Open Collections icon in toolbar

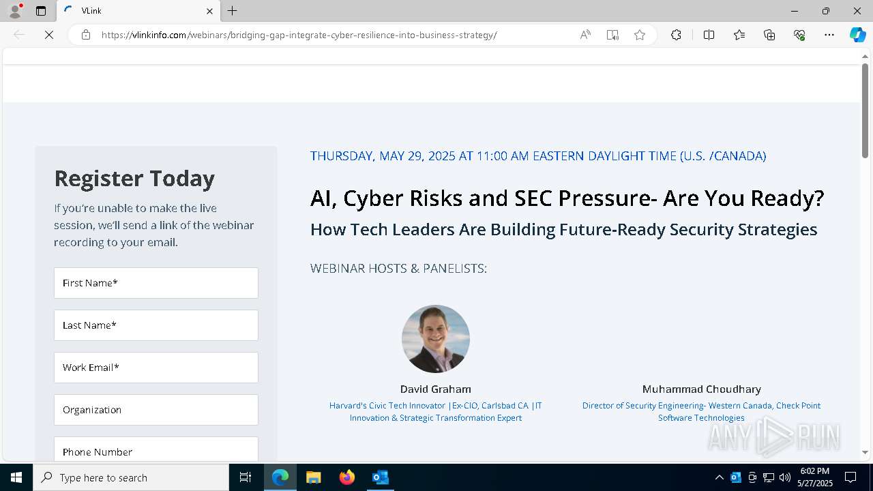click(769, 35)
